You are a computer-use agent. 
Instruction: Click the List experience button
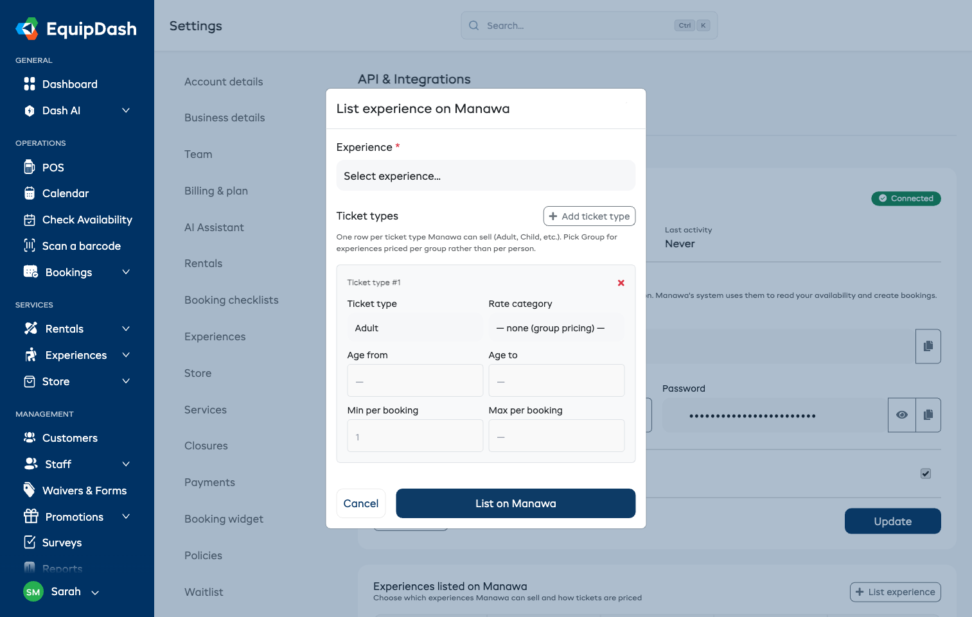coord(895,592)
